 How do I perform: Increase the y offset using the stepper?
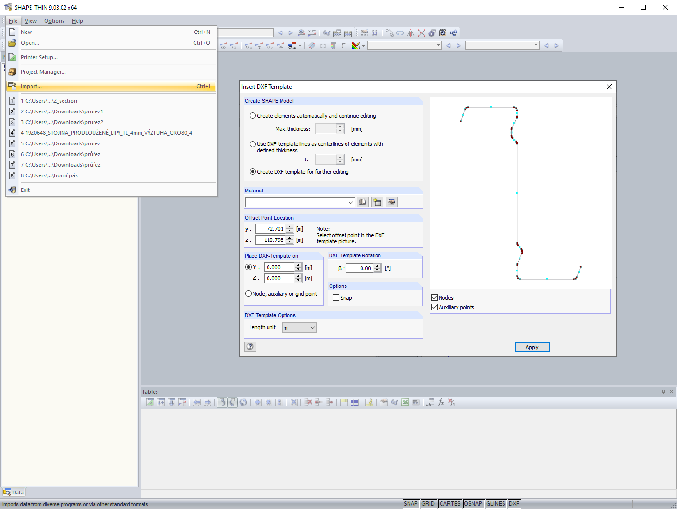coord(290,226)
